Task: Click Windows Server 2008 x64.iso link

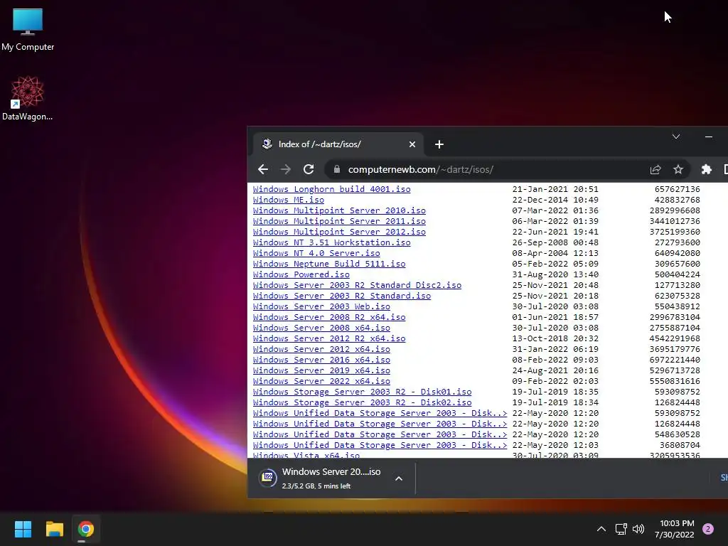Action: click(321, 328)
